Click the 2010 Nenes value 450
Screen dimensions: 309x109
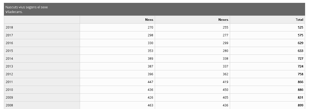(225, 90)
